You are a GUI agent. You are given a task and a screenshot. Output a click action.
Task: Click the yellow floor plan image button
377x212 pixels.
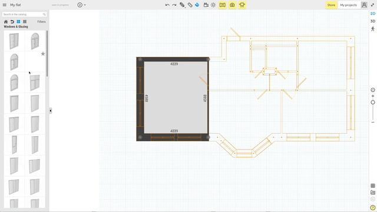point(223,5)
